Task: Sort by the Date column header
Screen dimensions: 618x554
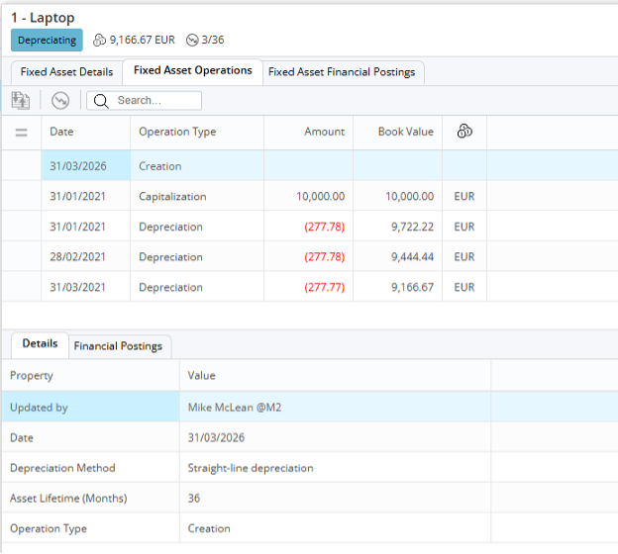Action: tap(85, 132)
